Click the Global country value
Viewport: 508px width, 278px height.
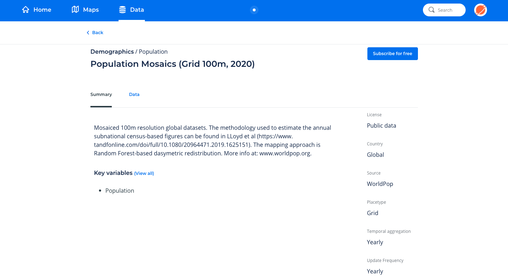(376, 155)
